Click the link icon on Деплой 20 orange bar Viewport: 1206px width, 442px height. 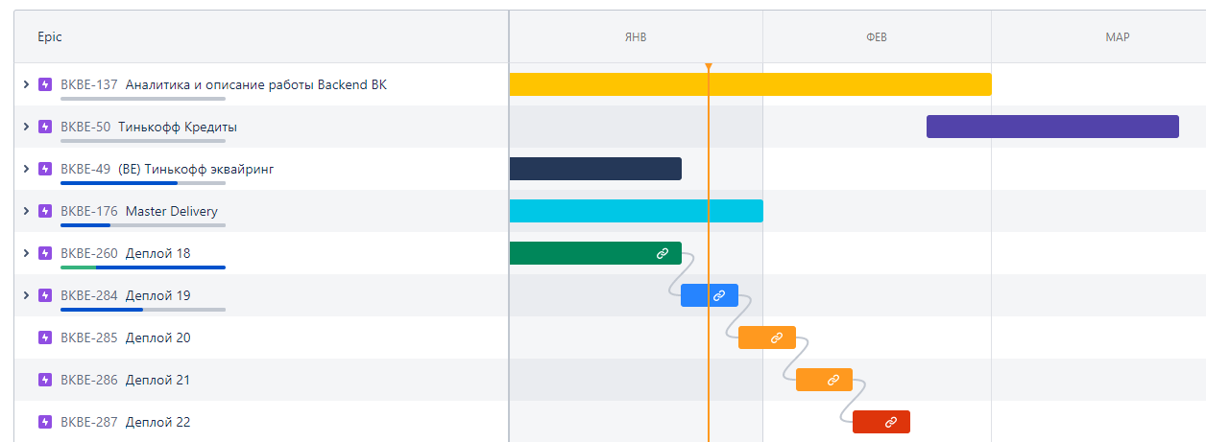(777, 337)
